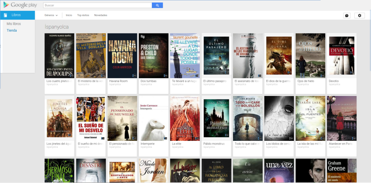Open El último pasajero book cover
371x183 pixels.
click(216, 56)
